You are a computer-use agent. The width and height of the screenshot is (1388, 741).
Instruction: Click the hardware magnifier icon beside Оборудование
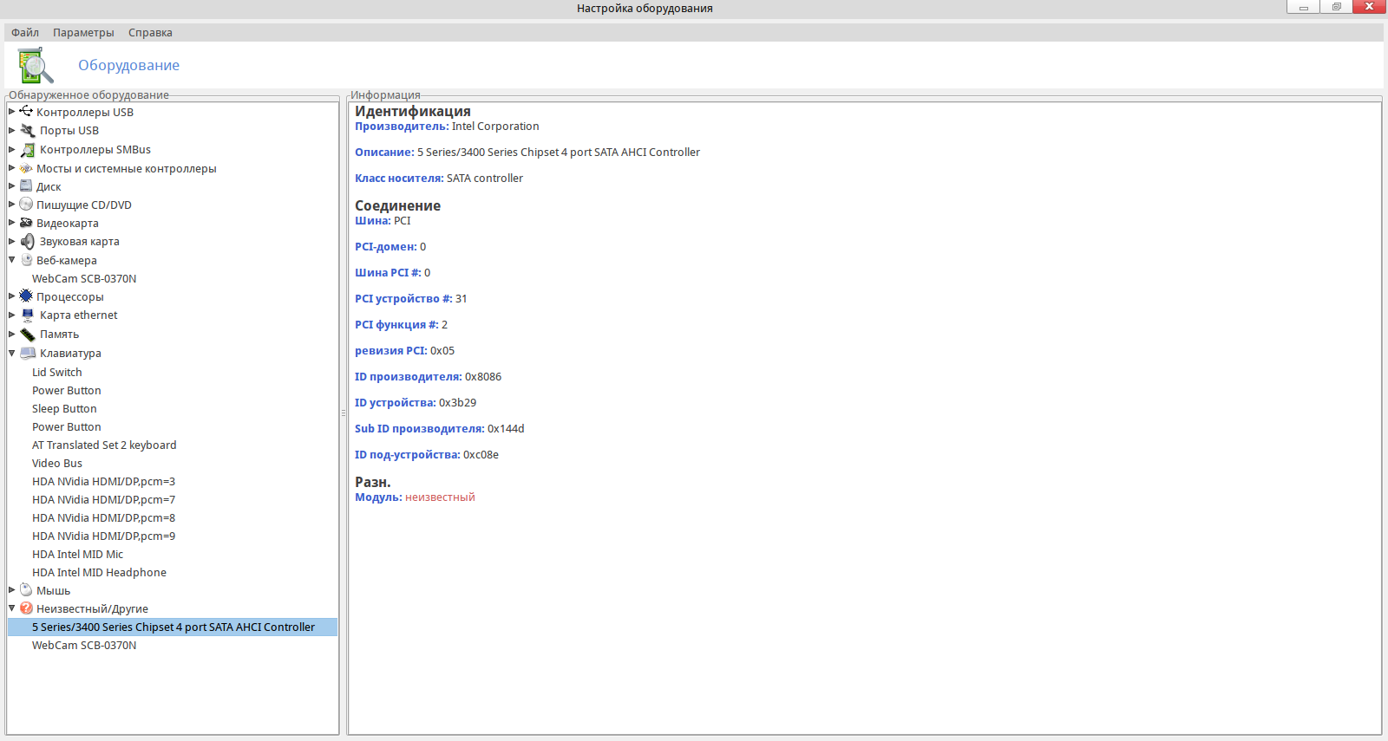[x=36, y=66]
